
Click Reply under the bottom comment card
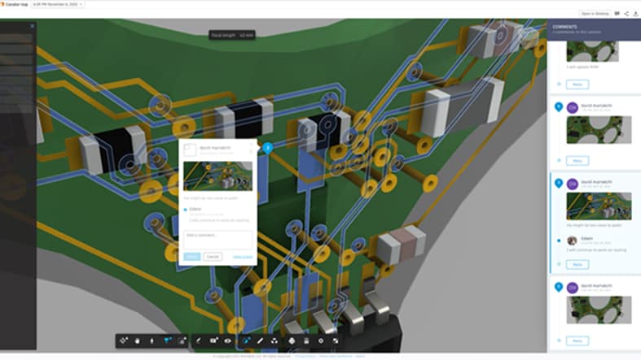coord(577,340)
